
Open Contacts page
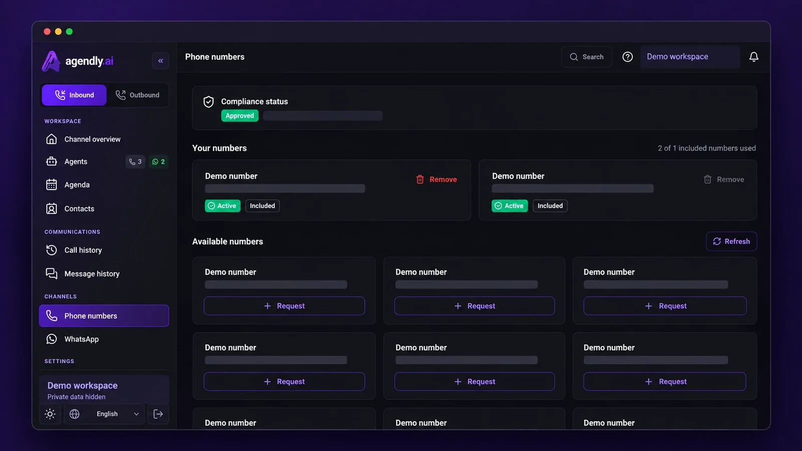coord(104,208)
